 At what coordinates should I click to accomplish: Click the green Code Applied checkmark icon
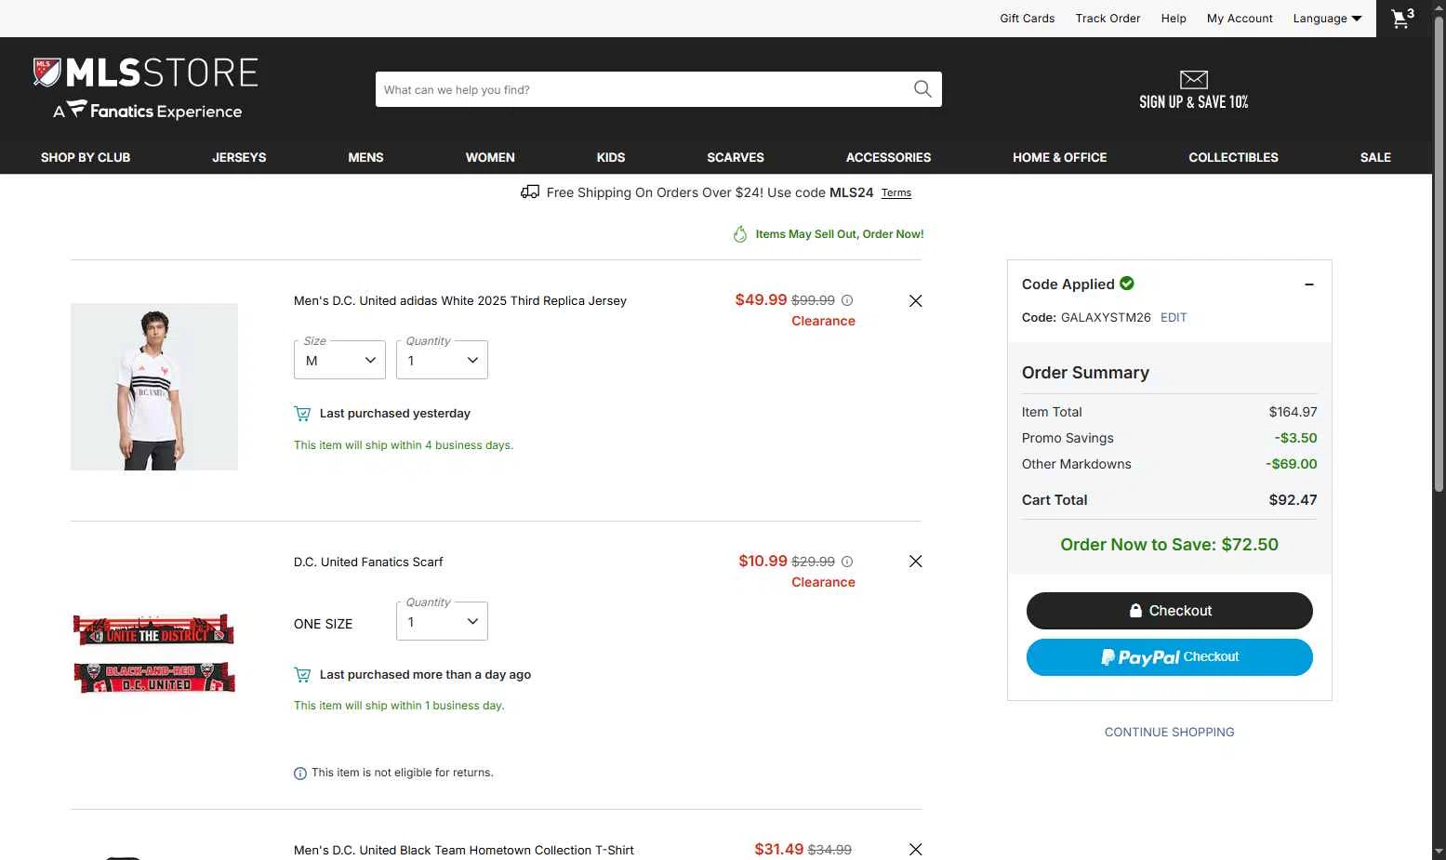pos(1127,284)
